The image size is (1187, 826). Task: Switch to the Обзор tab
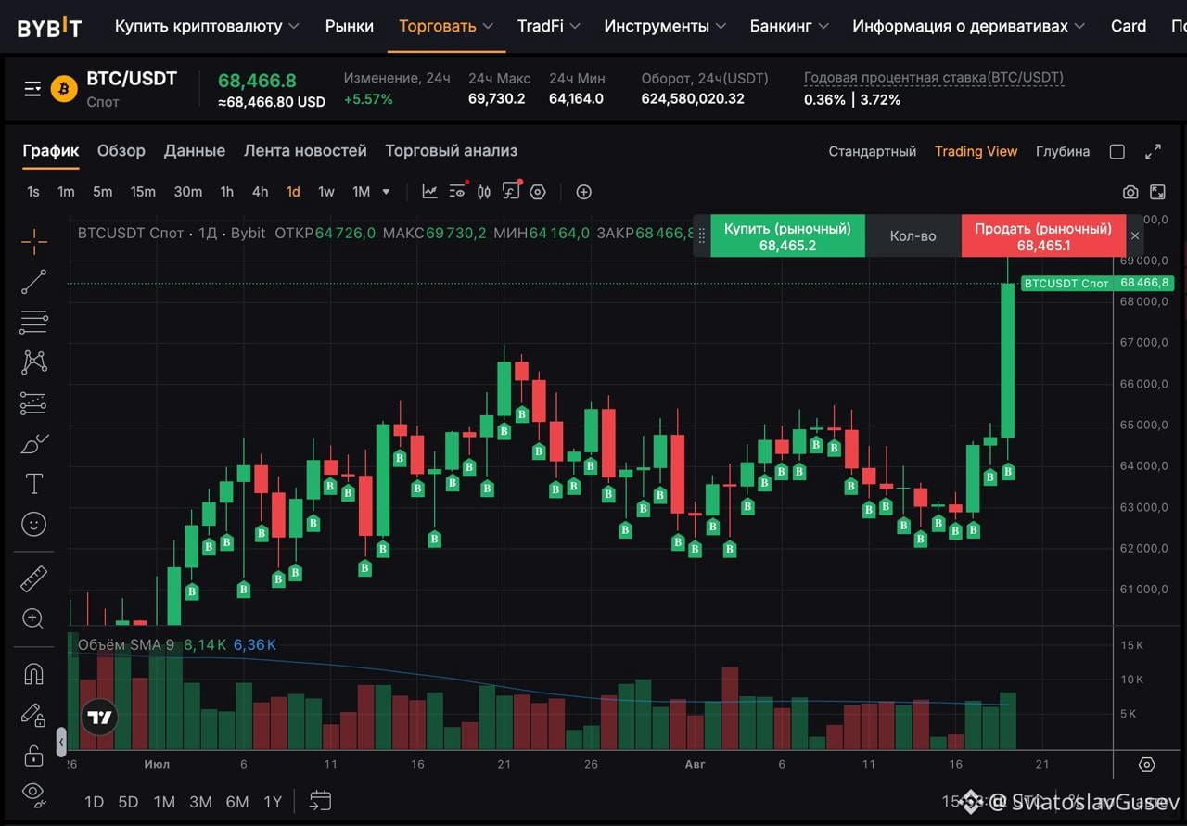(x=121, y=150)
